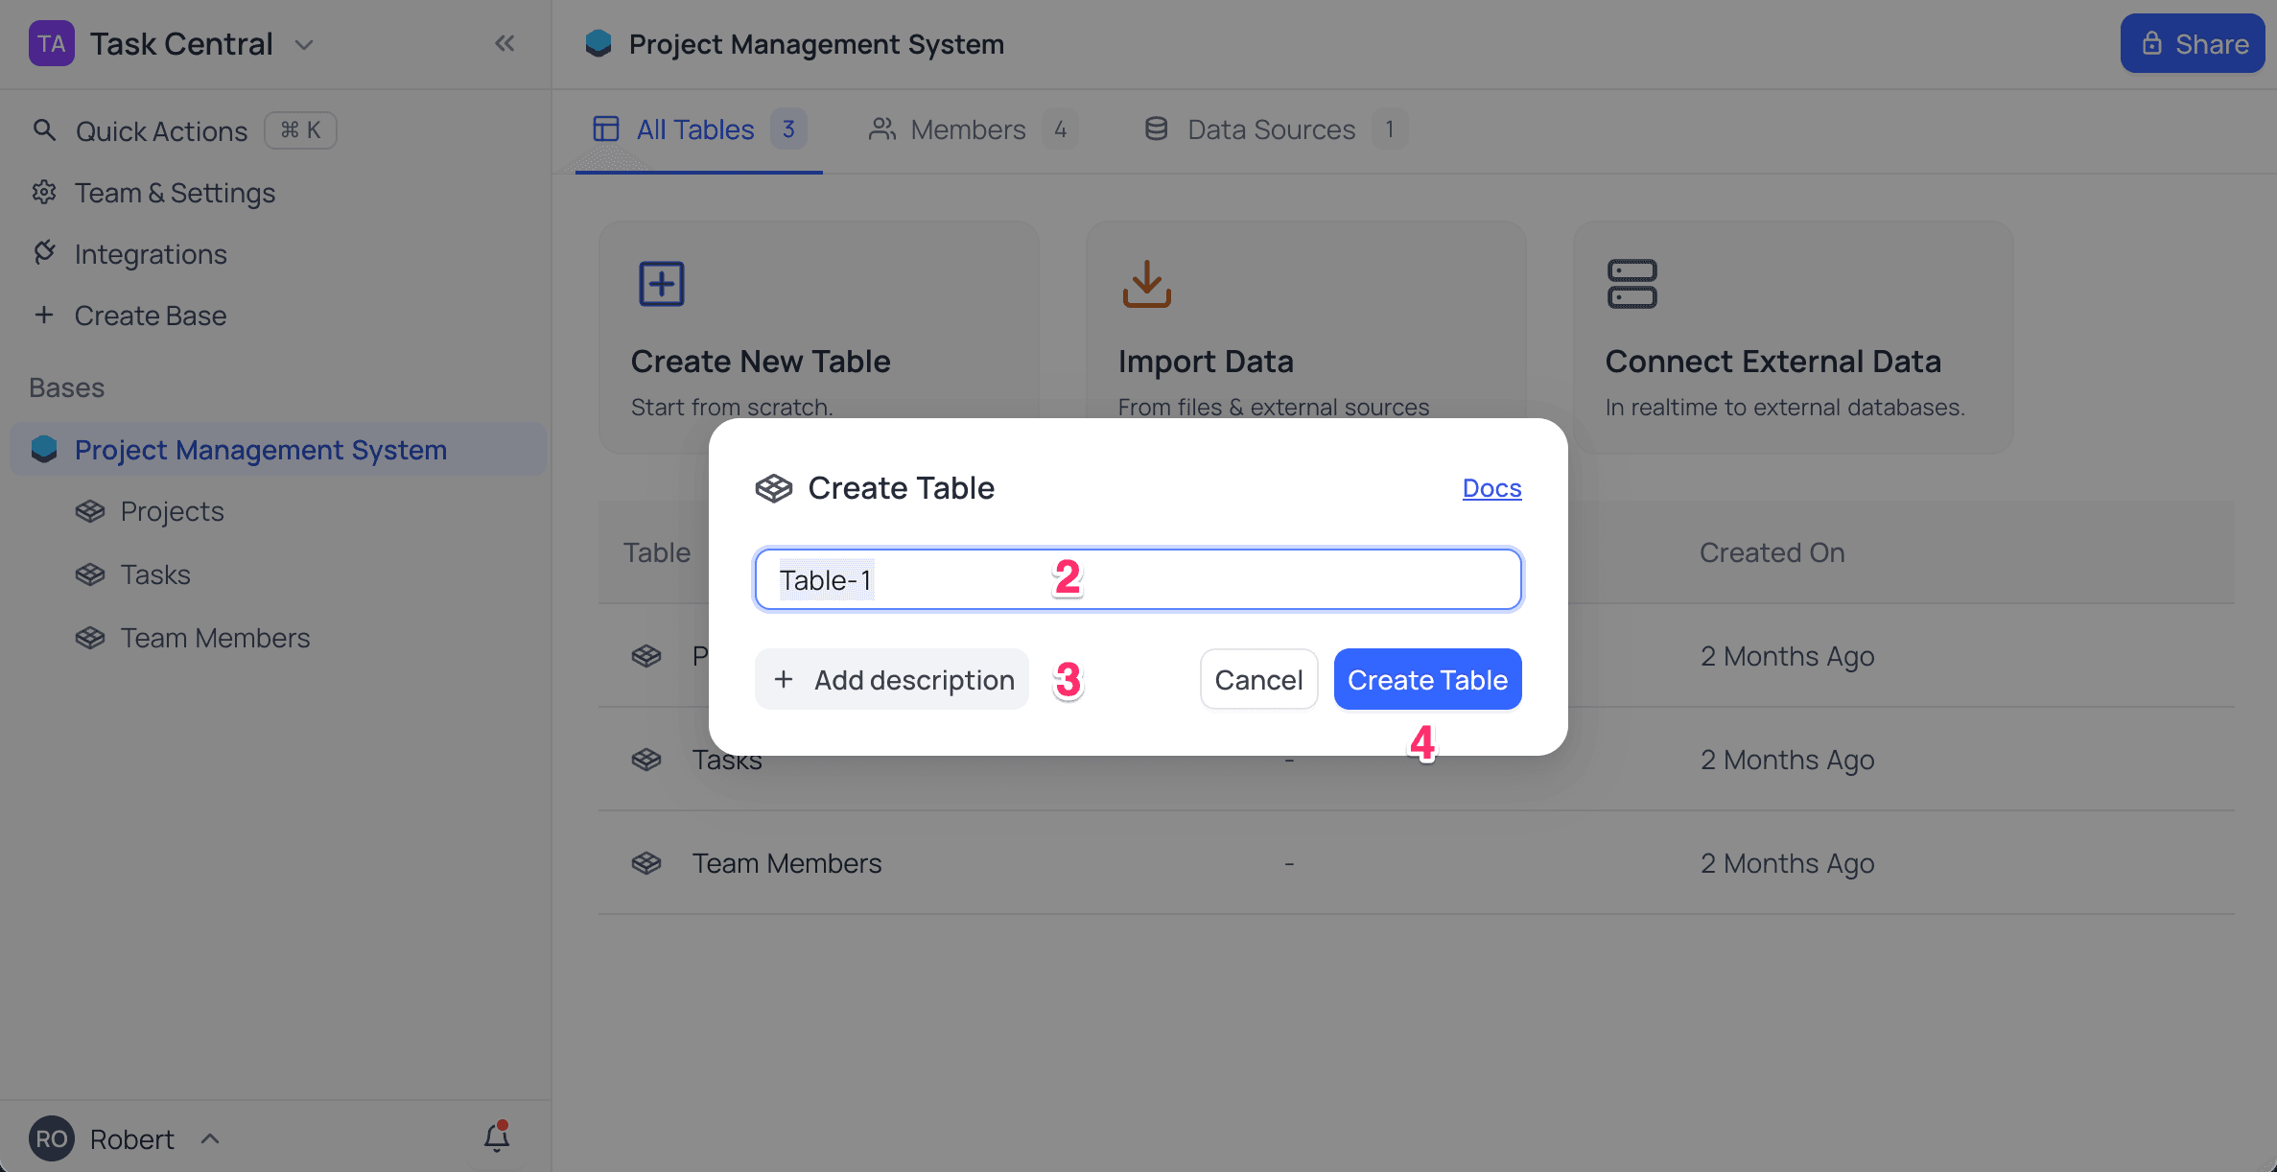Click the Create Table button

click(1427, 679)
